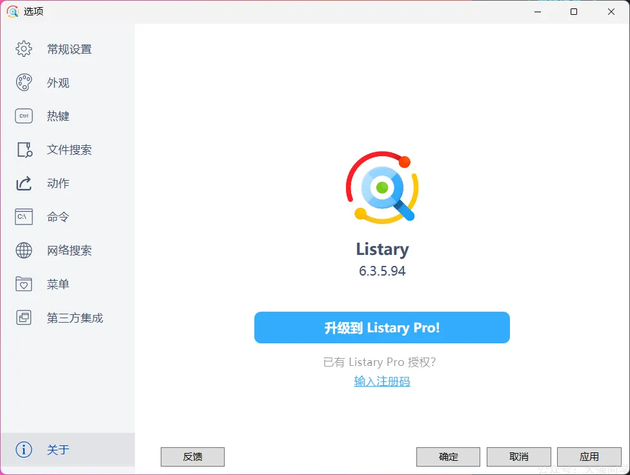Click the palette icon for 外观
This screenshot has height=475, width=630.
click(24, 83)
